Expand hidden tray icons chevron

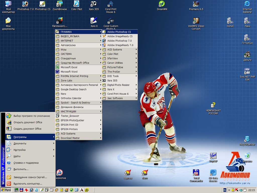click(x=229, y=190)
